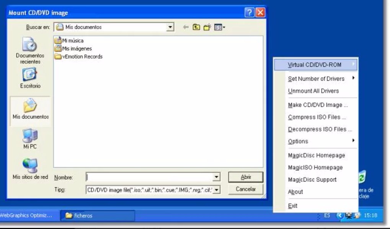Open the Tipo file format dropdown
Image resolution: width=390 pixels, height=229 pixels.
click(217, 189)
